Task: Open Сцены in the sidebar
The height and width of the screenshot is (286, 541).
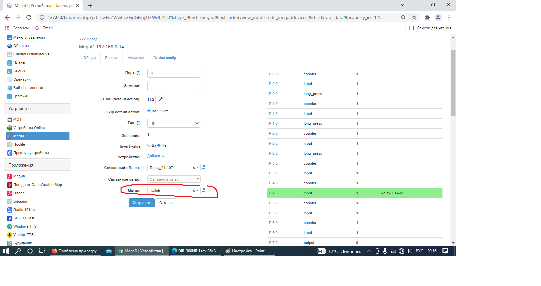Action: (x=19, y=71)
